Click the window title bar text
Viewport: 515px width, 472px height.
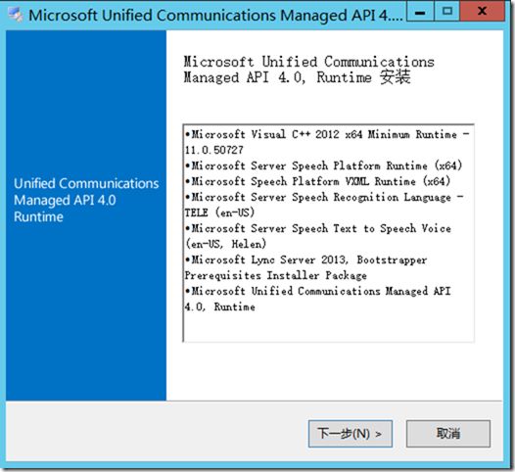(215, 16)
